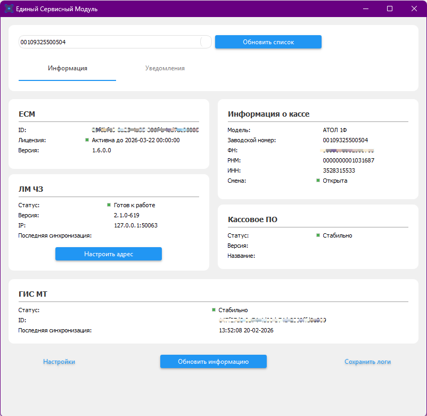Click the ИНН value 3528315533
Viewport: 427px width, 416px height.
(x=339, y=170)
